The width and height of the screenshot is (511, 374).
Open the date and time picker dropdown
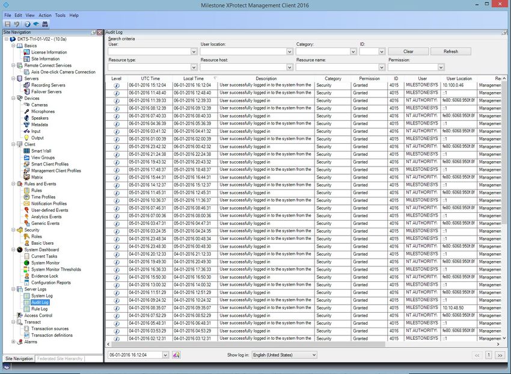pos(165,355)
